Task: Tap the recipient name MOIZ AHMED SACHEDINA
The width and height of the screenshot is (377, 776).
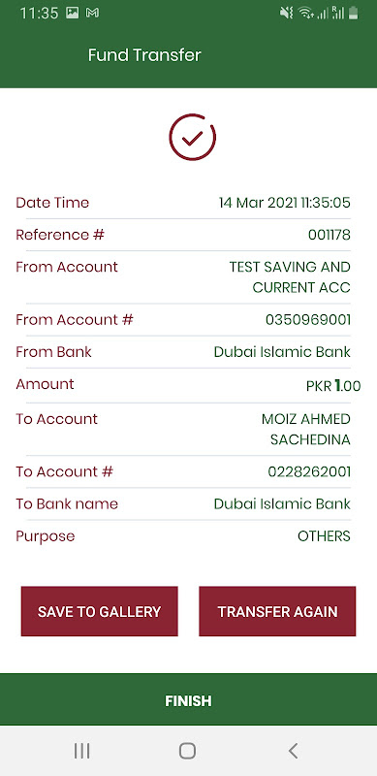Action: click(306, 429)
